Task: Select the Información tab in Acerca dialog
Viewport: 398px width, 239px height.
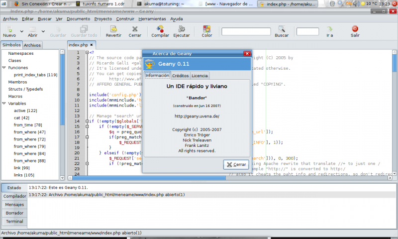Action: point(157,75)
